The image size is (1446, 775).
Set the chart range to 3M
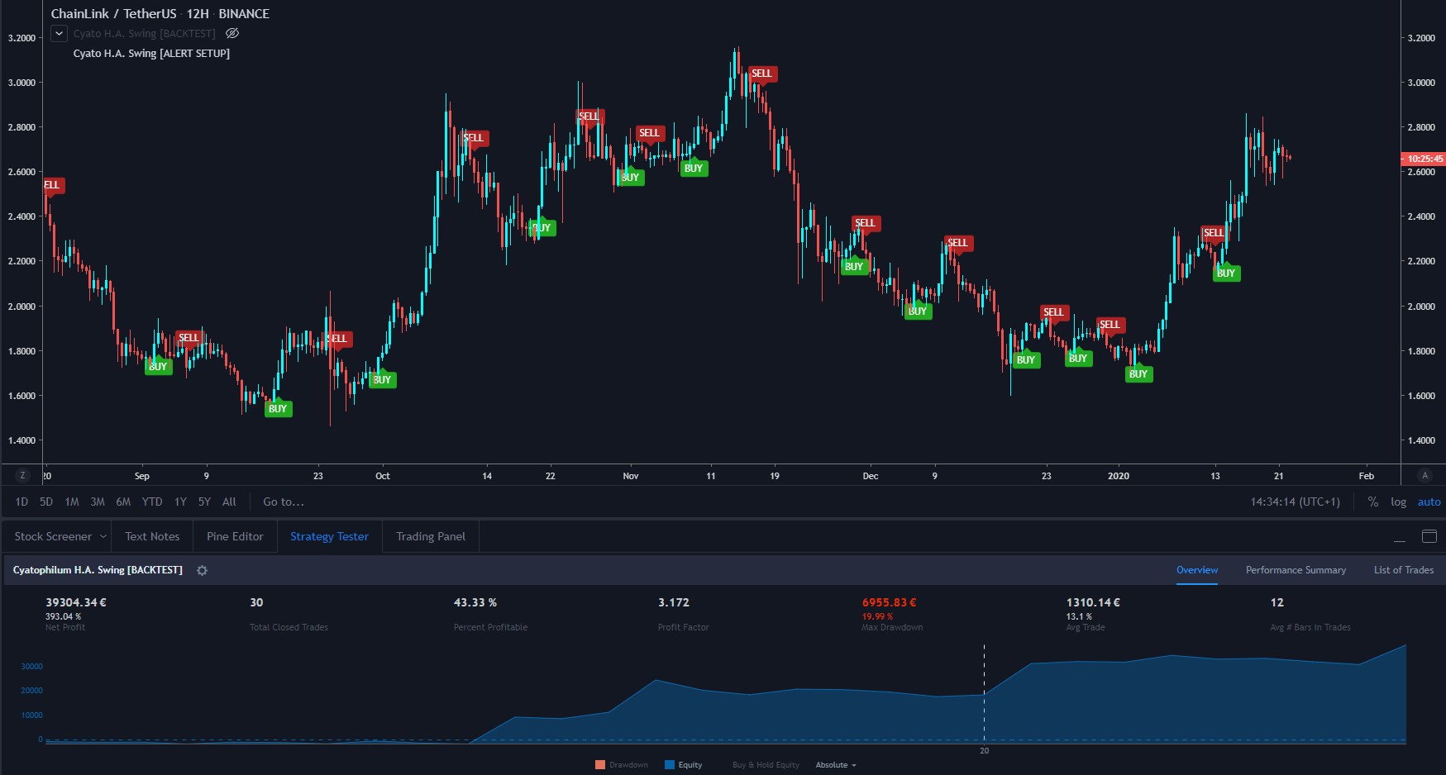point(98,502)
